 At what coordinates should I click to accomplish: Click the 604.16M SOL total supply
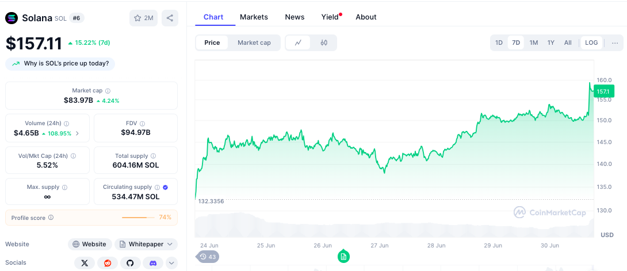pyautogui.click(x=136, y=165)
